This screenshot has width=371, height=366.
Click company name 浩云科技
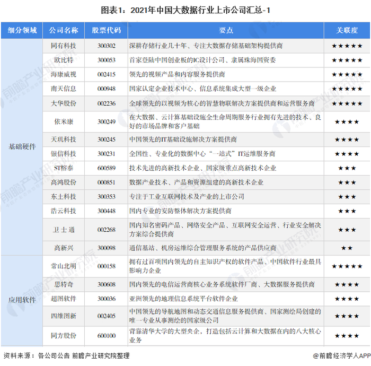pos(64,211)
